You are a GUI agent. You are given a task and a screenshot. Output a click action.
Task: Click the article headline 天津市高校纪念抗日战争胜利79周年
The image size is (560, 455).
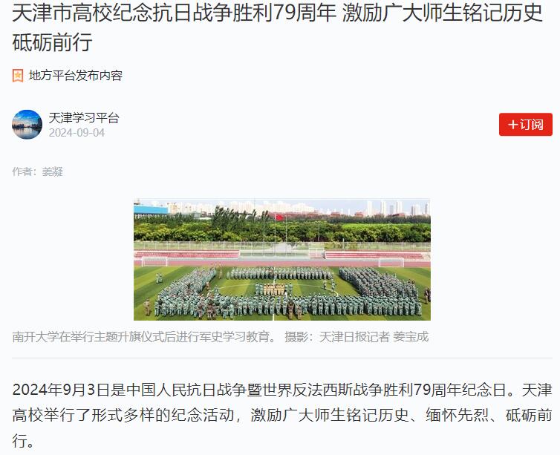pyautogui.click(x=174, y=13)
